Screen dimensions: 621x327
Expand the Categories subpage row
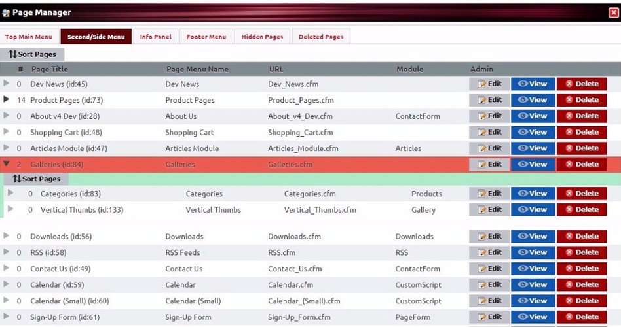(10, 192)
